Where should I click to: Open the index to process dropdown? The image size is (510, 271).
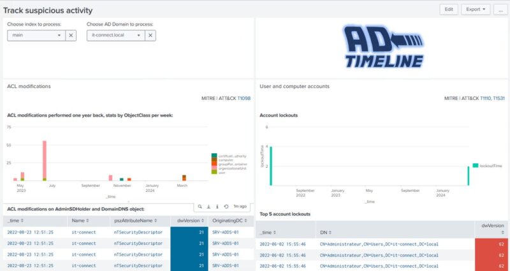coord(36,36)
